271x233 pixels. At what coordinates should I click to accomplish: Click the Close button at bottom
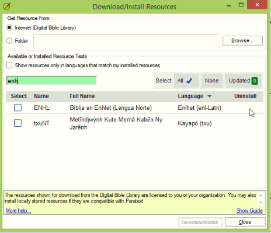click(245, 222)
